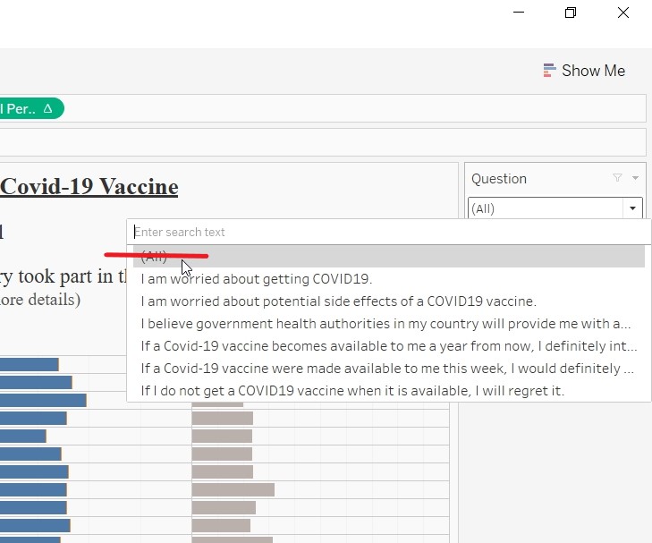652x543 pixels.
Task: Minimize the application window
Action: pos(517,13)
